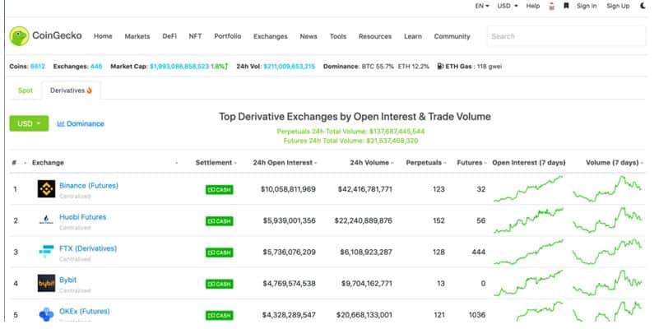The width and height of the screenshot is (659, 329).
Task: Click the Huobi Futures logo
Action: pyautogui.click(x=46, y=220)
